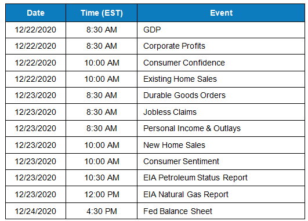Click the 12/24/2020 date cell

(35, 211)
